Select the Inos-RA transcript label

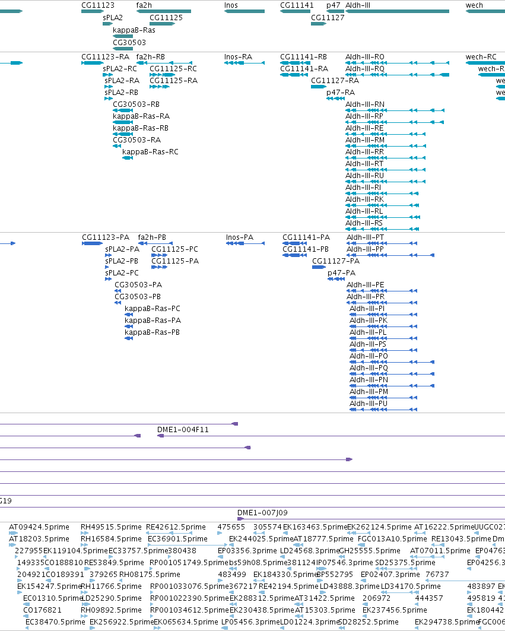tap(238, 57)
